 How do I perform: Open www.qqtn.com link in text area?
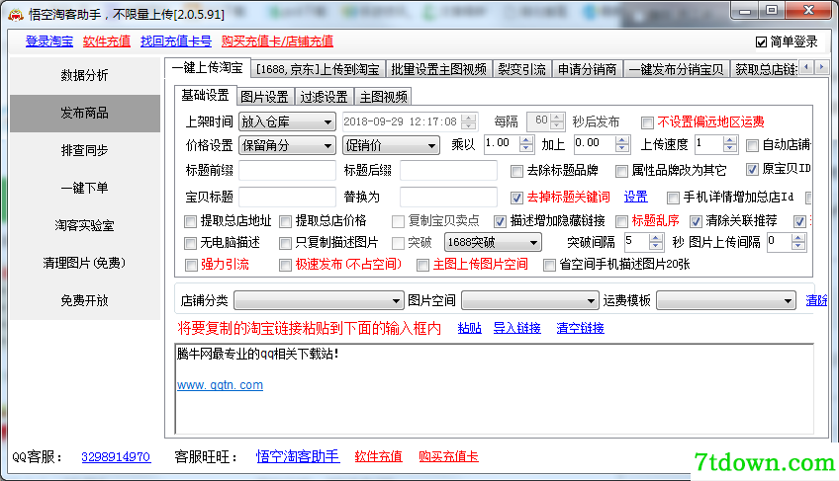[220, 385]
